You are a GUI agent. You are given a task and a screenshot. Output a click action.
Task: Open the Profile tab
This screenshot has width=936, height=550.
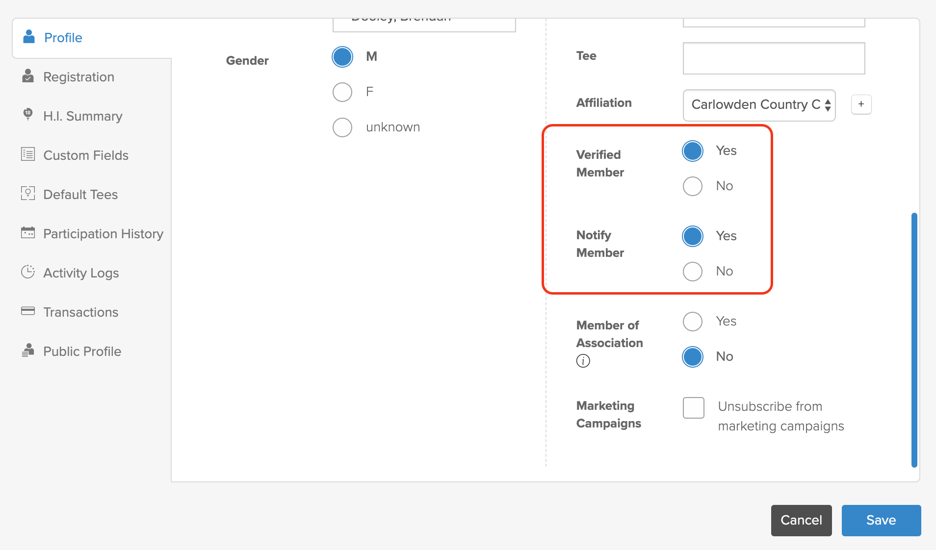click(92, 38)
